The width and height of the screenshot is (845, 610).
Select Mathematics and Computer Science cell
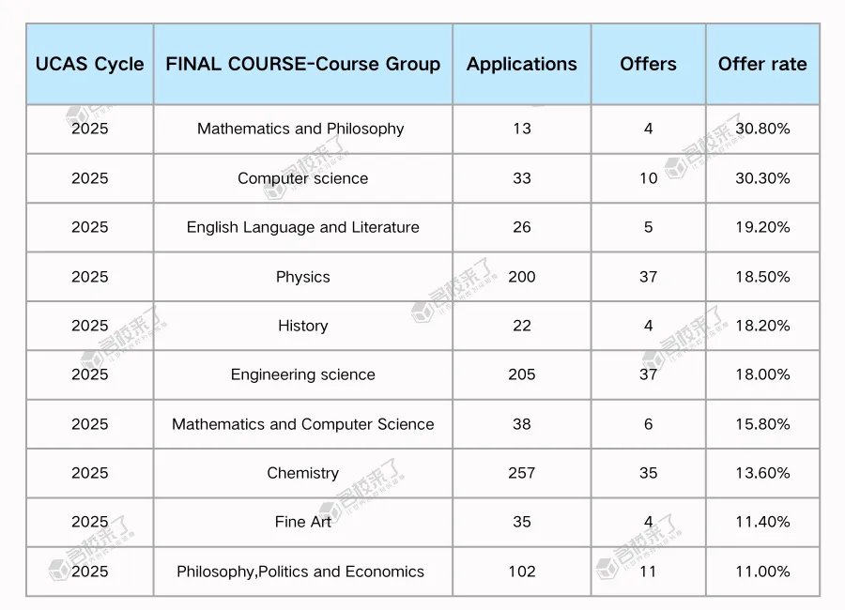[303, 424]
